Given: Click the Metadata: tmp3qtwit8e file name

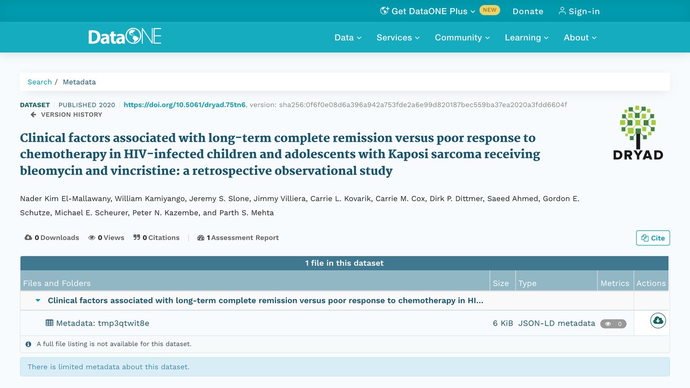Looking at the screenshot, I should click(102, 323).
